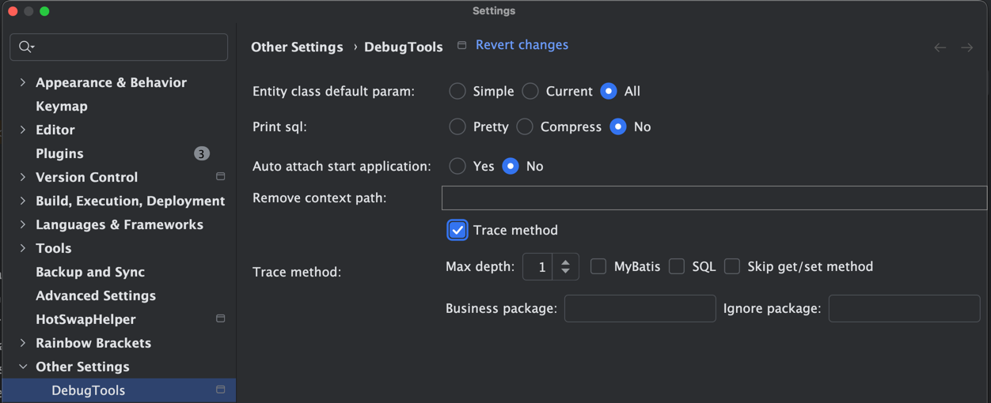Click the Business package input field
Image resolution: width=991 pixels, height=403 pixels.
click(x=640, y=308)
